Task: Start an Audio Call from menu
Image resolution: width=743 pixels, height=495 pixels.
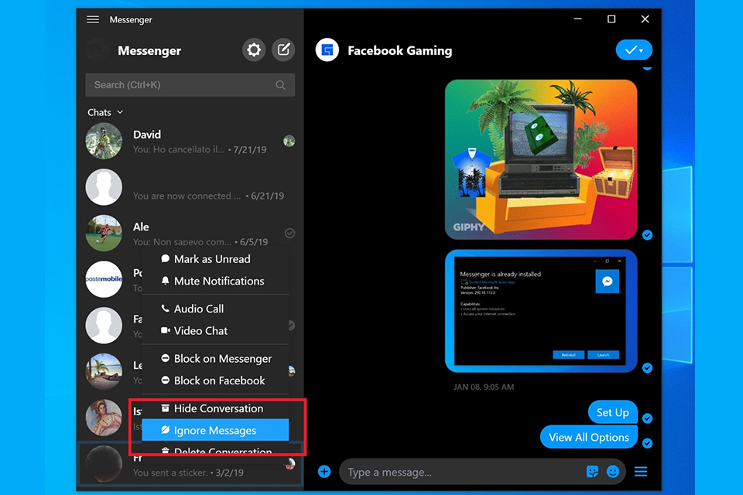Action: point(216,309)
